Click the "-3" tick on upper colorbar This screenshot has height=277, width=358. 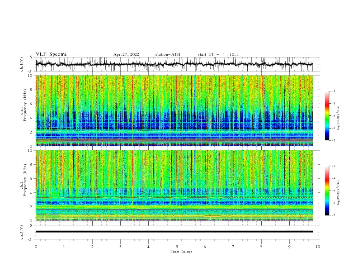point(334,91)
